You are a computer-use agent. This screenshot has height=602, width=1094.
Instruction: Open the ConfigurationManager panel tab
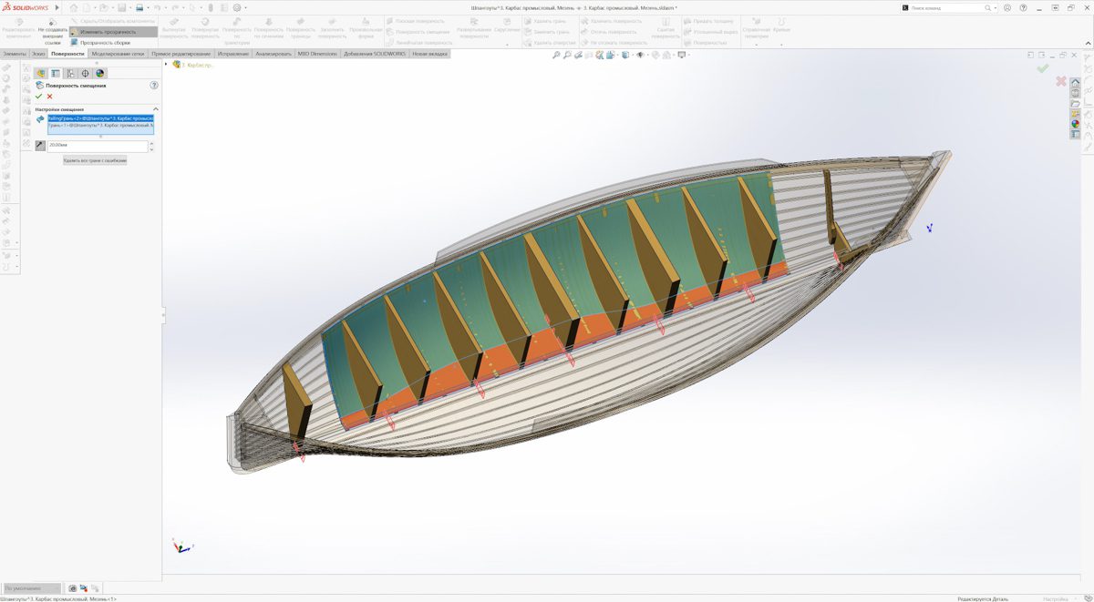tap(70, 74)
